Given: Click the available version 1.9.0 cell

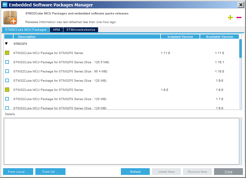Looking at the screenshot, I should click(219, 80).
